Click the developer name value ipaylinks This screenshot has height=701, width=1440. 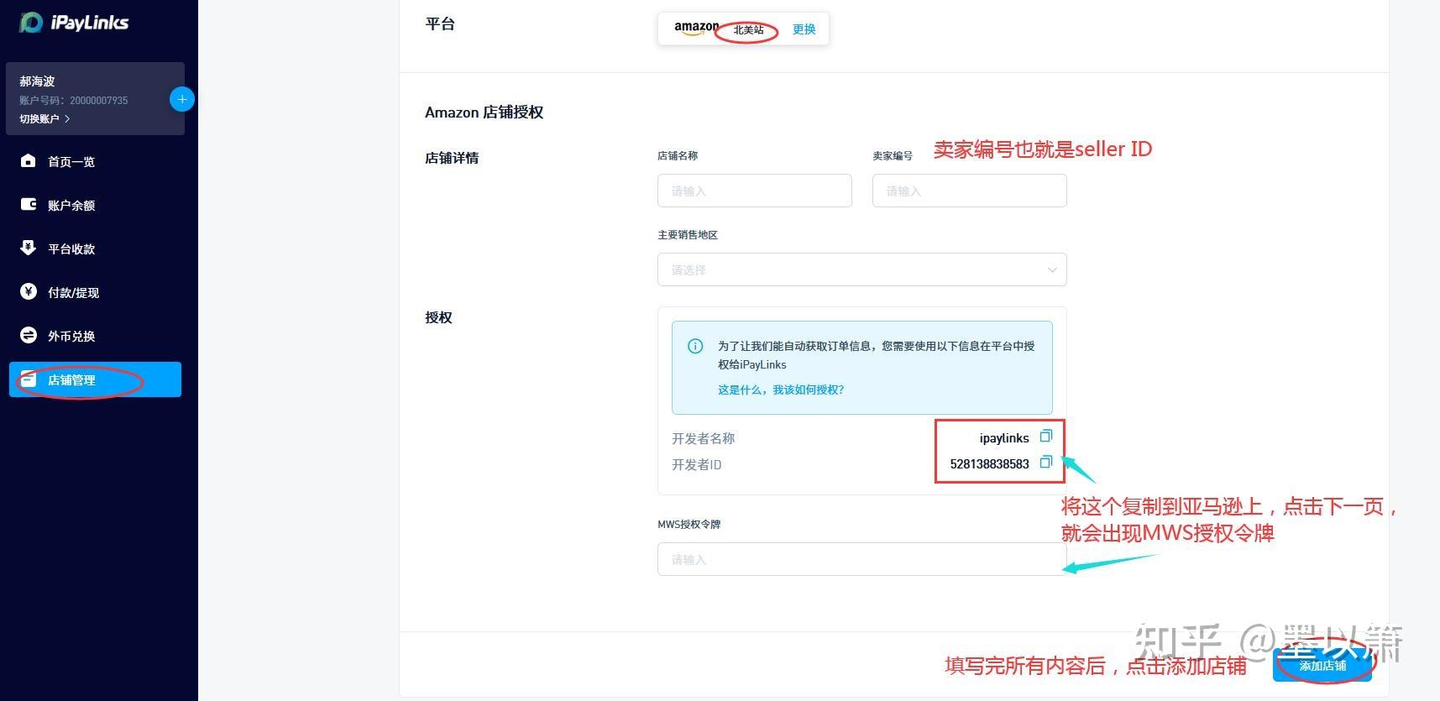tap(1004, 438)
